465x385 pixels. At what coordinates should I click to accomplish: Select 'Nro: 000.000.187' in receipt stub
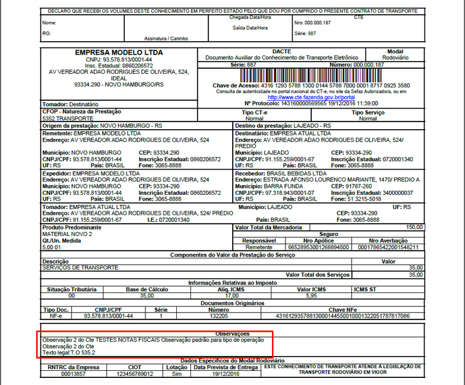[313, 23]
